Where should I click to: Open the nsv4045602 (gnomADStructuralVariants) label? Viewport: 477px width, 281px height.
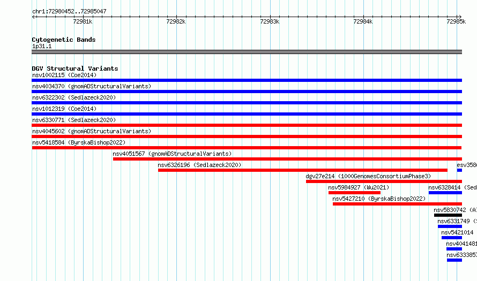point(92,131)
